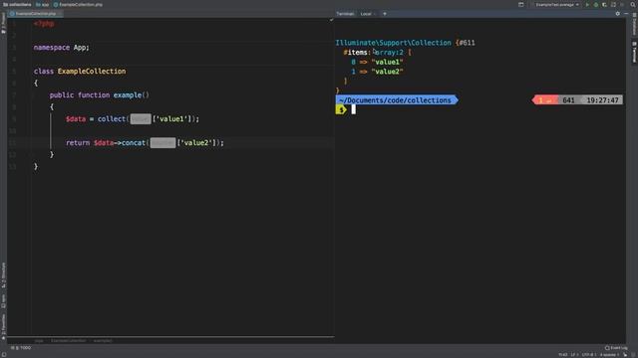The height and width of the screenshot is (358, 638).
Task: Select the ExampleCollection.php editor tab
Action: click(36, 13)
